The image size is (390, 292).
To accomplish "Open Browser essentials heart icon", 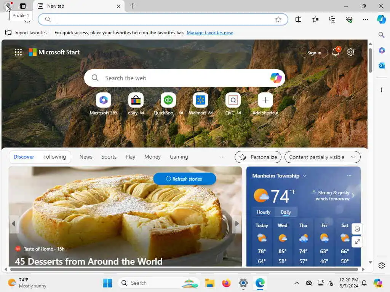I will pyautogui.click(x=349, y=19).
